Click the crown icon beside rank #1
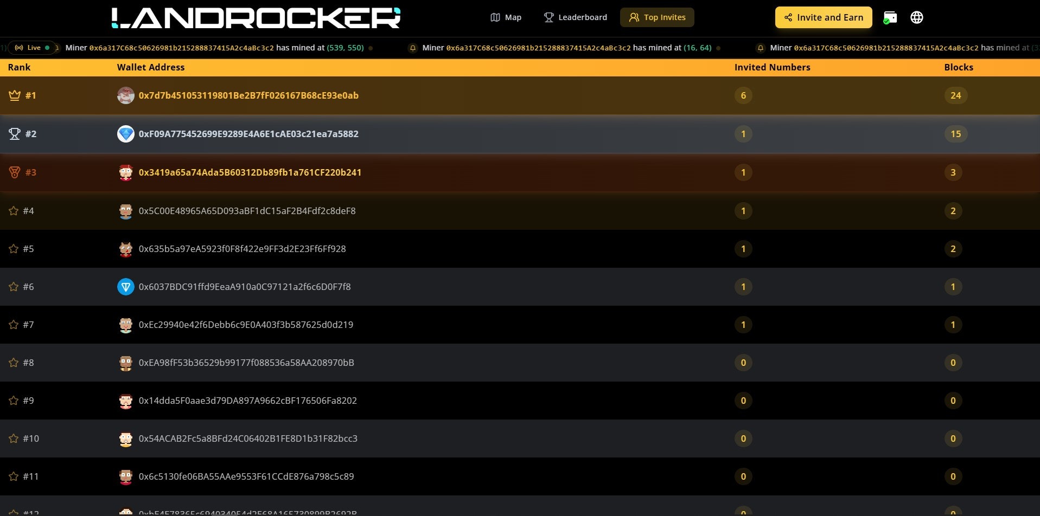The image size is (1040, 516). (14, 95)
